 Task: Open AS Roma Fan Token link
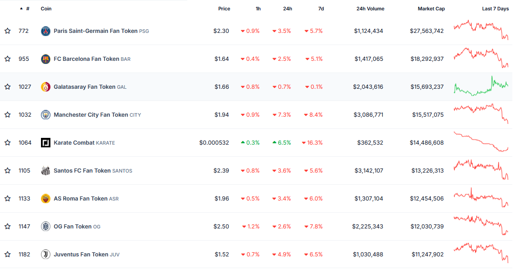pos(86,198)
